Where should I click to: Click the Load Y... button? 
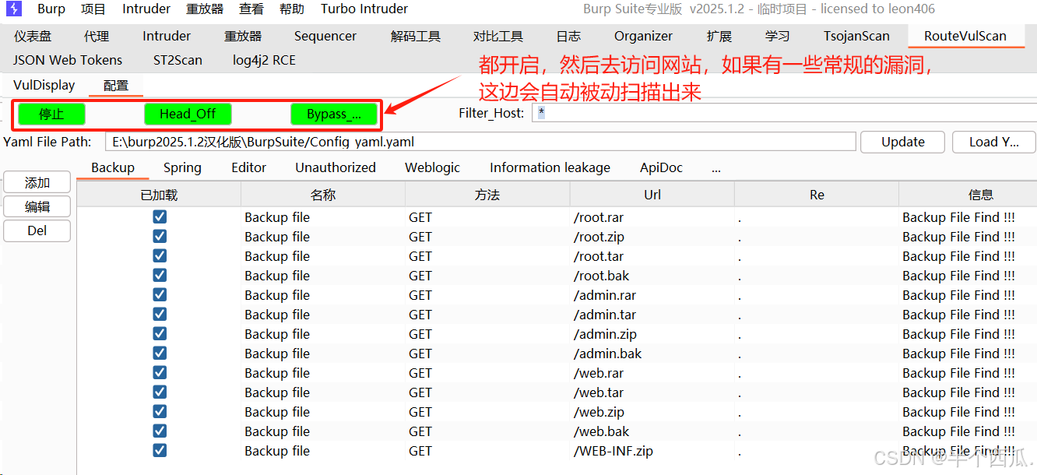994,142
